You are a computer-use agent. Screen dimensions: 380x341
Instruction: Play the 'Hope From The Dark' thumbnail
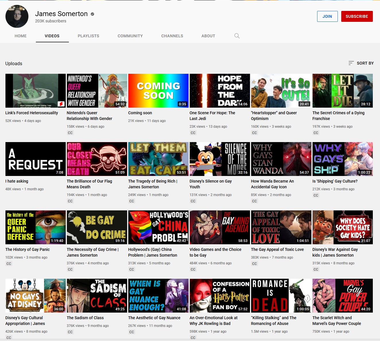(x=220, y=91)
